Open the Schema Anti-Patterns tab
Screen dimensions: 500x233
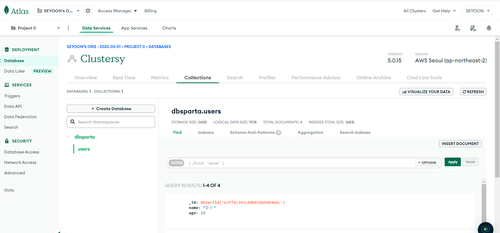tap(255, 132)
